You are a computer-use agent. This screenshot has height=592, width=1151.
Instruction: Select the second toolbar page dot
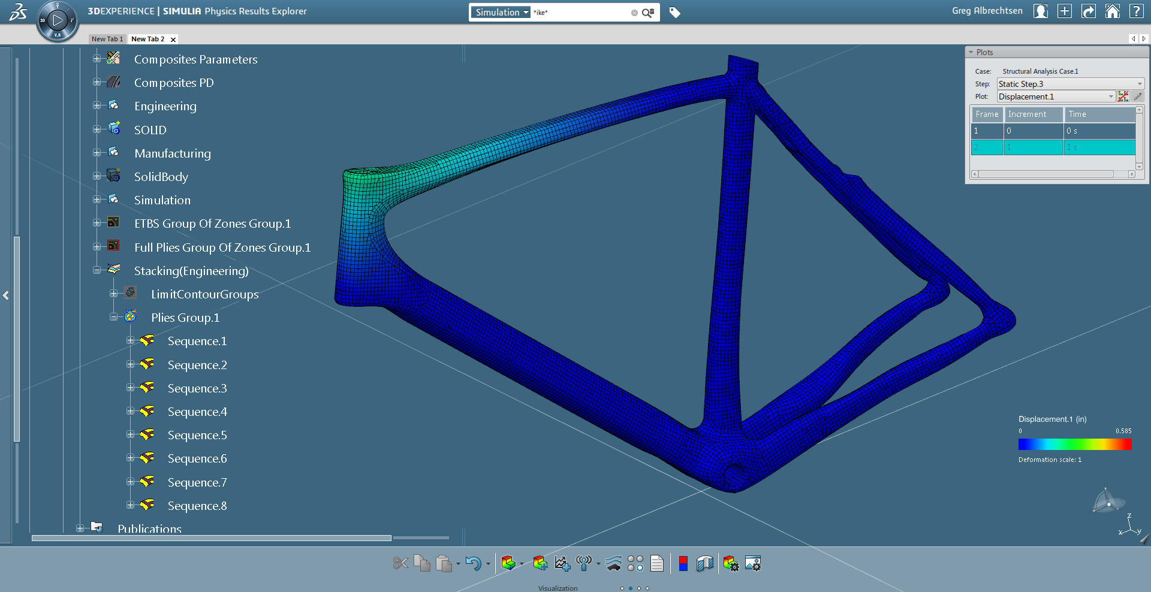pyautogui.click(x=631, y=588)
